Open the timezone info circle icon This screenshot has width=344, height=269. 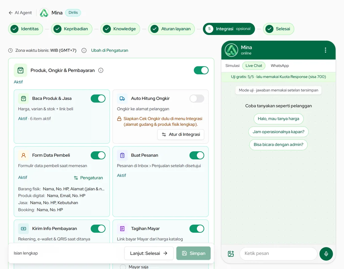coord(84,50)
